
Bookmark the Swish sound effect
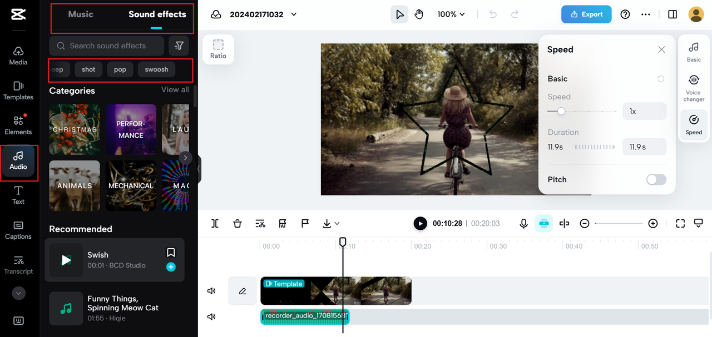[x=171, y=253]
